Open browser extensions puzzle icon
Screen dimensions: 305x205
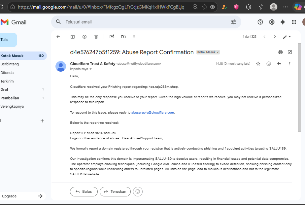(x=248, y=7)
